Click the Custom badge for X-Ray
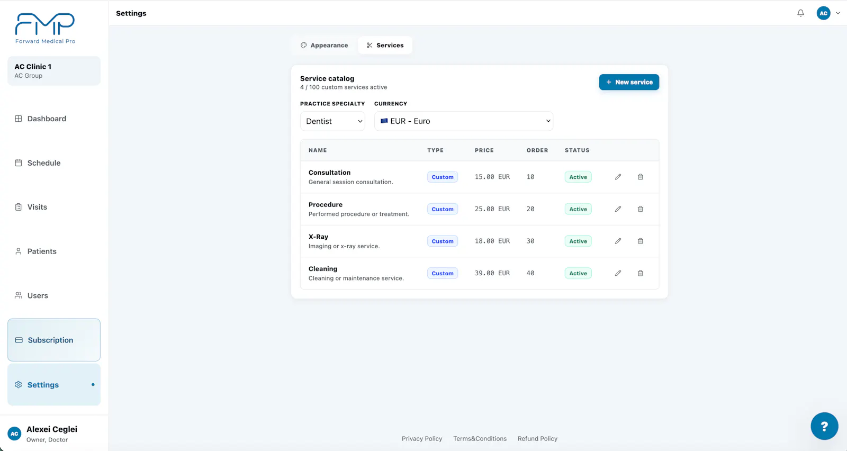The image size is (847, 451). [x=443, y=241]
